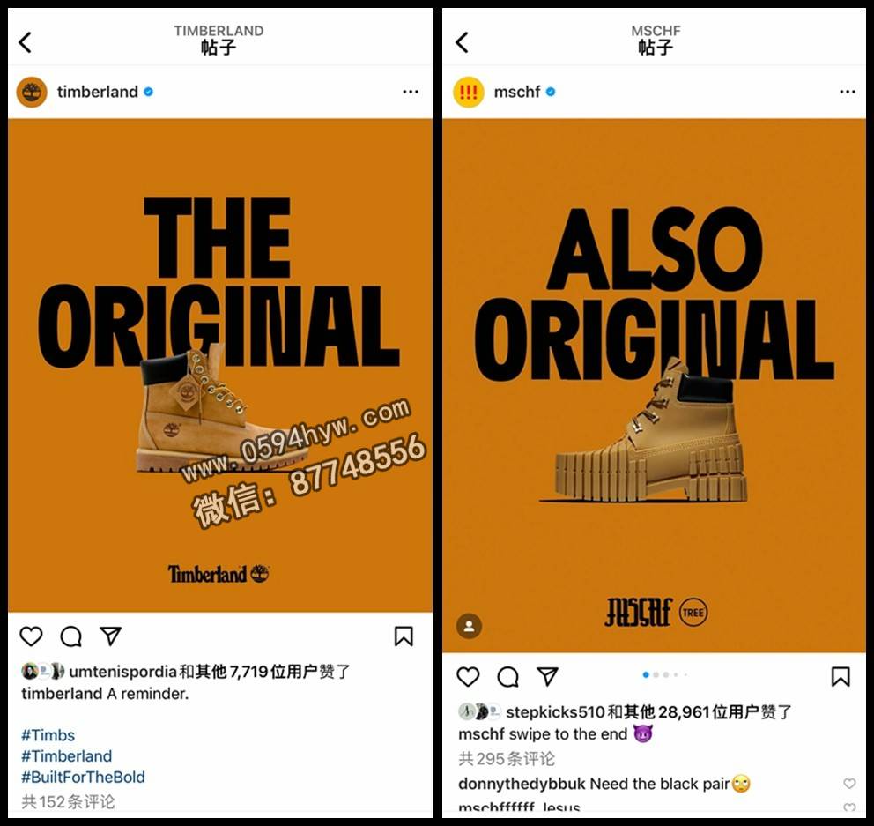874x826 pixels.
Task: Save the Timberland post with bookmark icon
Action: (404, 636)
